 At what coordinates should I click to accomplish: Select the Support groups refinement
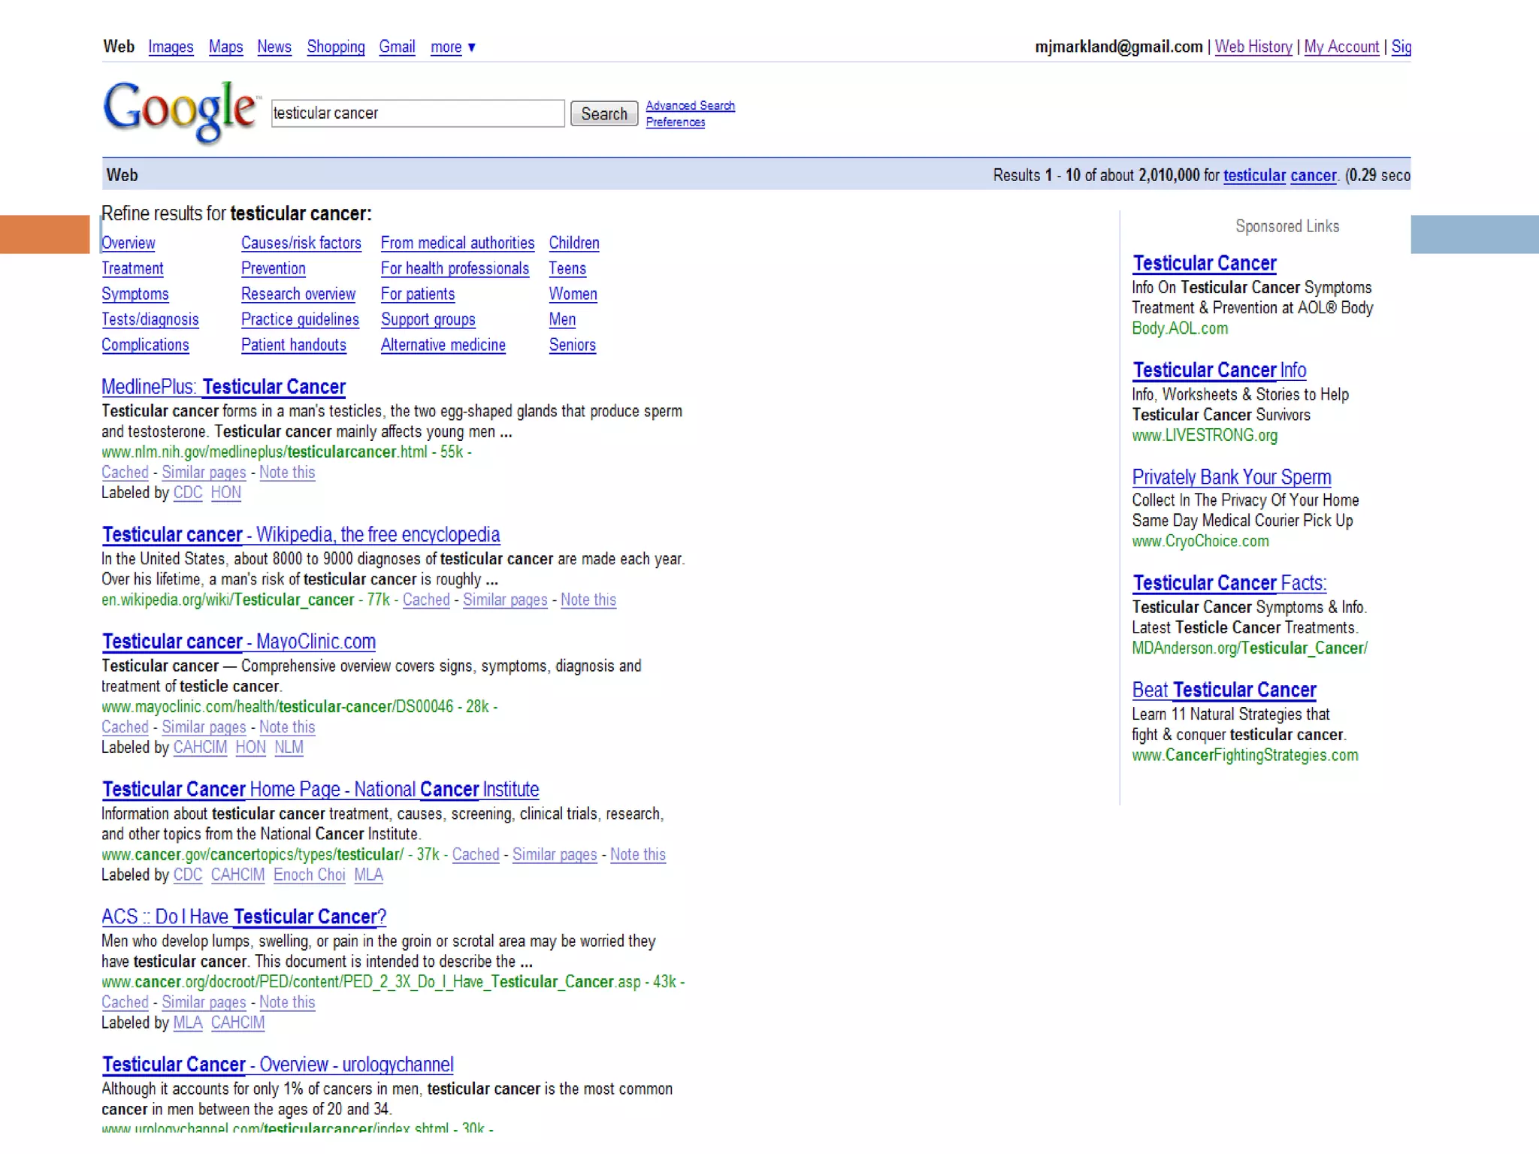coord(428,320)
